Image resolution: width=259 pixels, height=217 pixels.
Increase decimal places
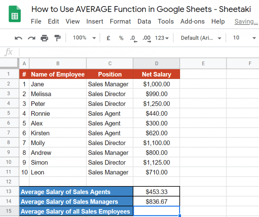tap(147, 38)
